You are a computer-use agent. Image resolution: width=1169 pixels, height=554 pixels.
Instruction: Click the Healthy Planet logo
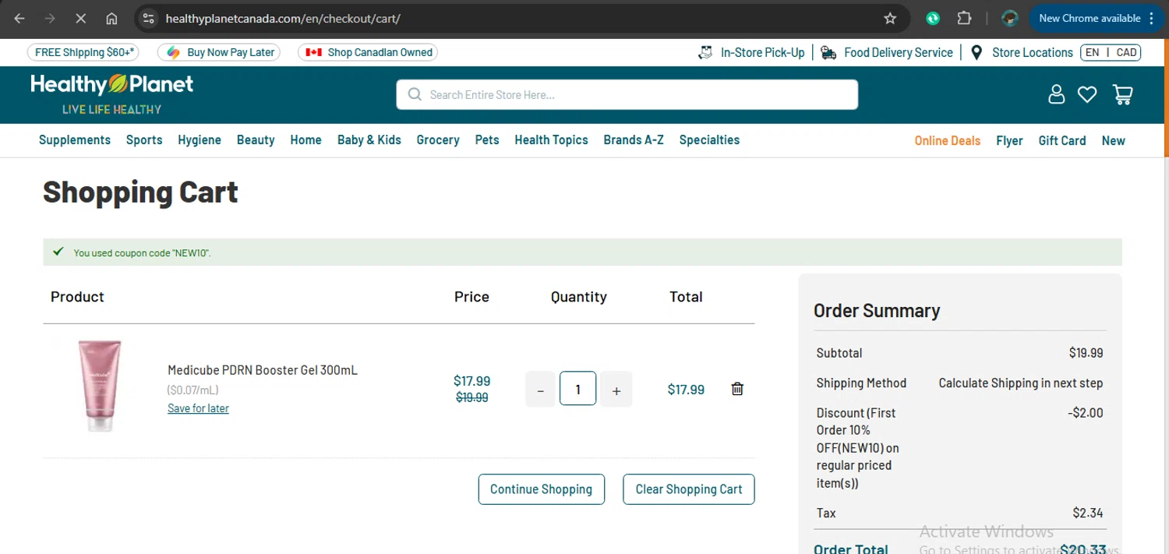[111, 94]
